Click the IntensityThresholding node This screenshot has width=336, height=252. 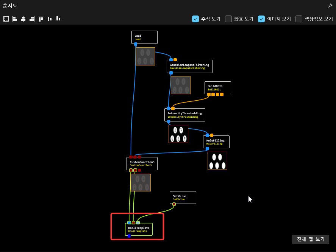(184, 115)
